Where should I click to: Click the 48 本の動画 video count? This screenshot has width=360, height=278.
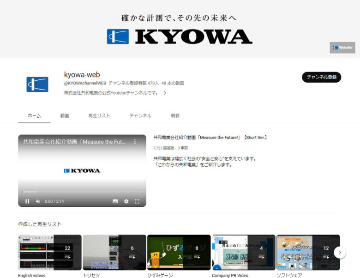(173, 83)
